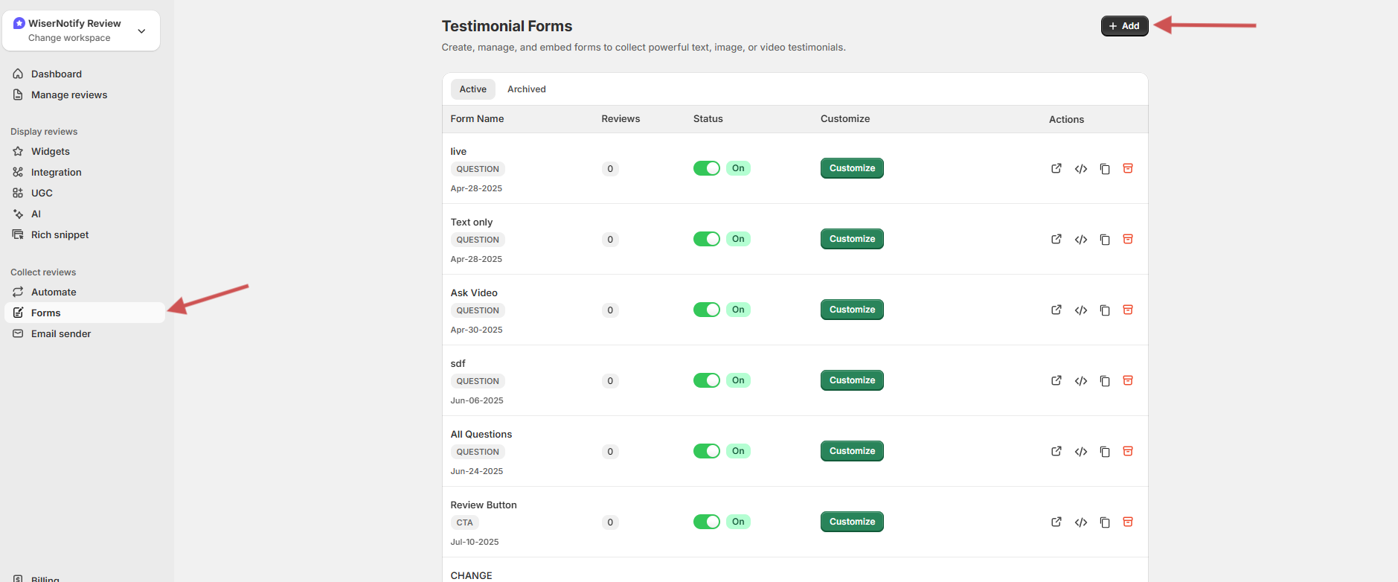Viewport: 1398px width, 582px height.
Task: Click the sdf form name
Action: tap(458, 363)
